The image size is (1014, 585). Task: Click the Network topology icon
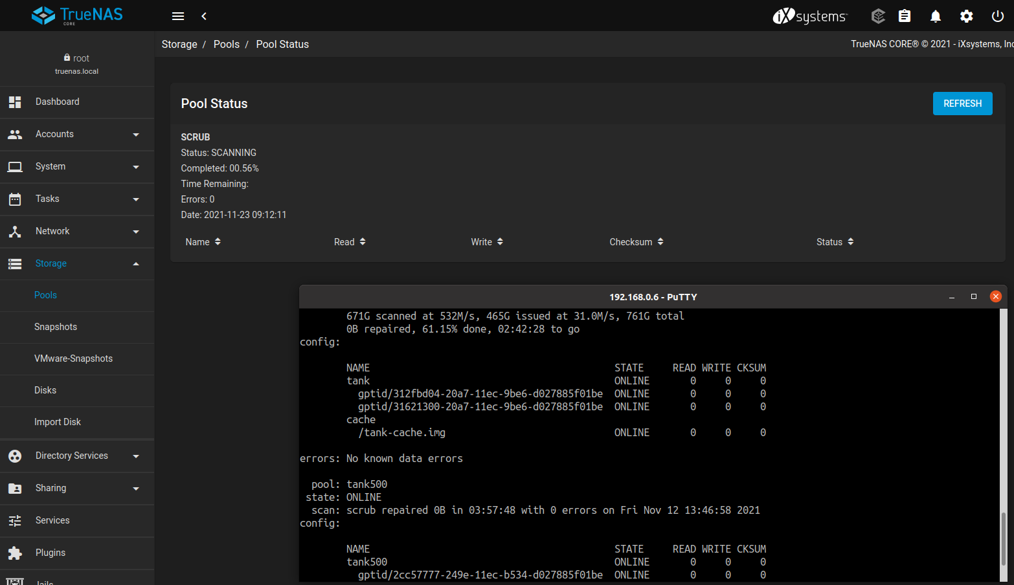[15, 232]
